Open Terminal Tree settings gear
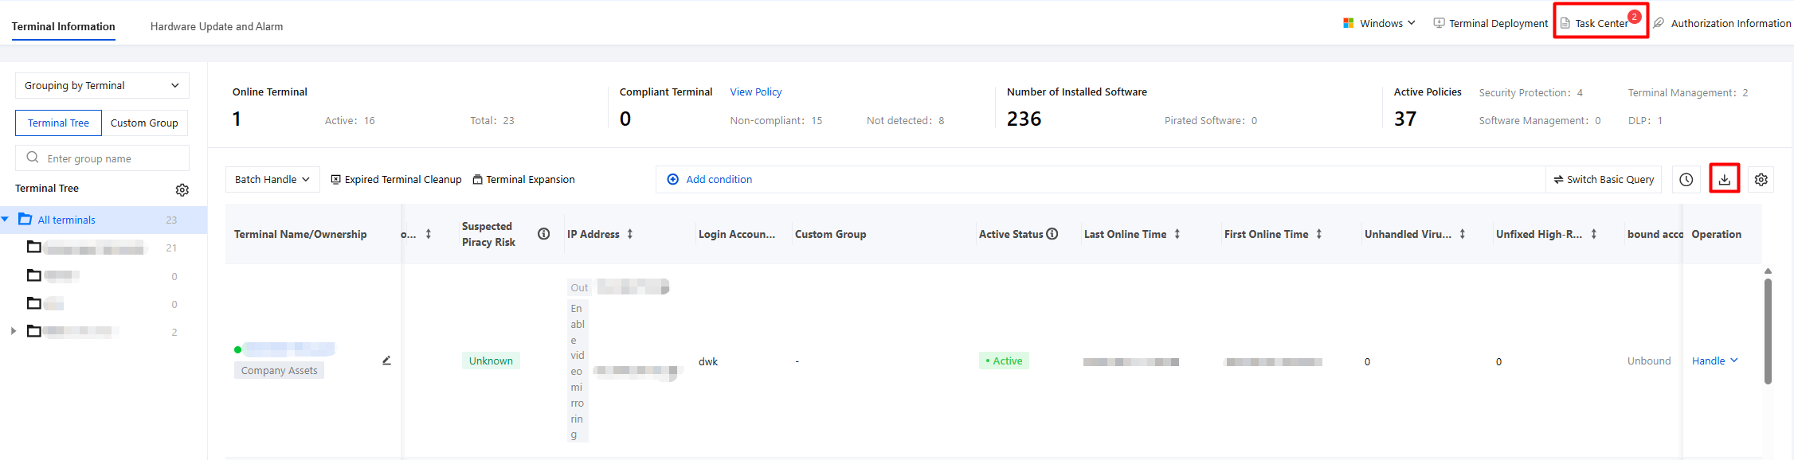Image resolution: width=1794 pixels, height=460 pixels. pos(182,189)
